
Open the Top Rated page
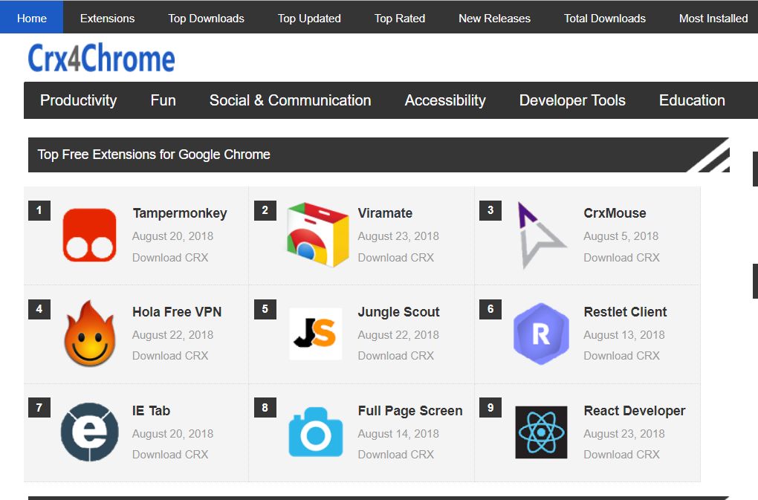(x=399, y=19)
